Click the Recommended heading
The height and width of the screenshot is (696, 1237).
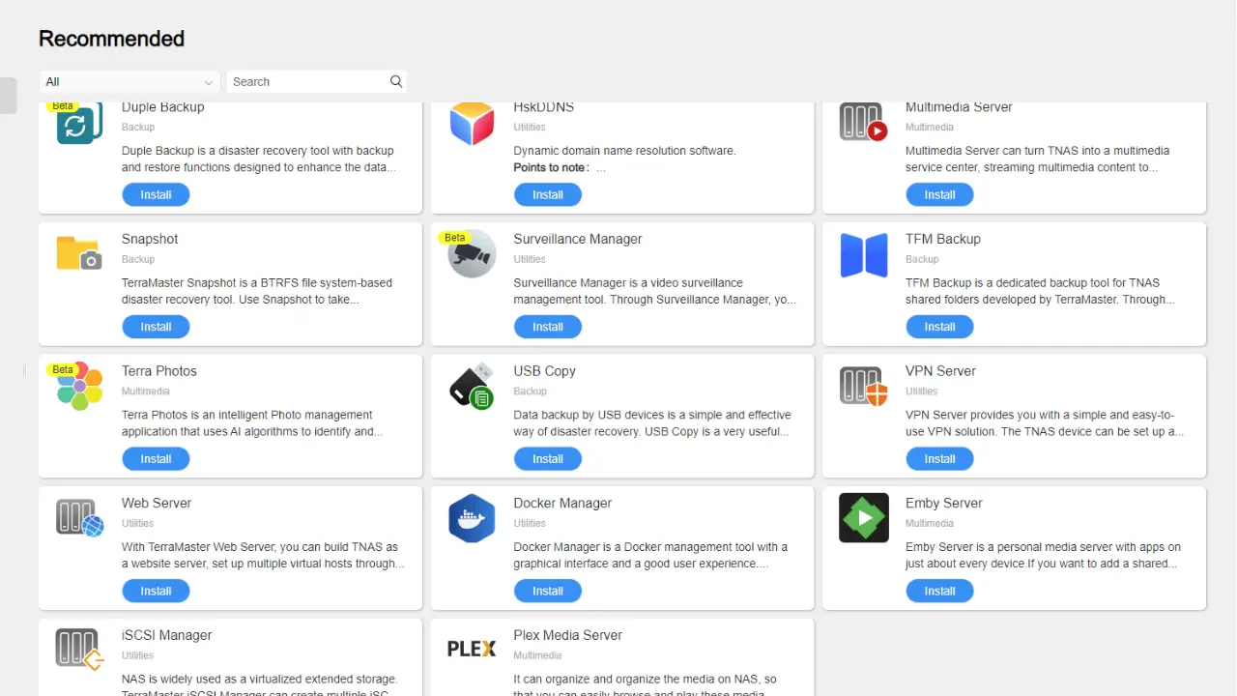(x=111, y=39)
